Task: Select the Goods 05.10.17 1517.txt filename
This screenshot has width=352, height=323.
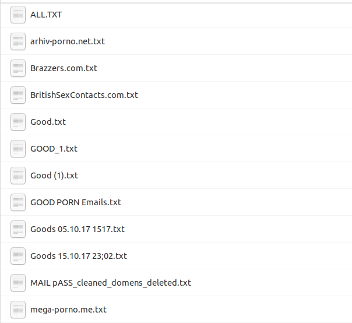Action: pos(78,229)
